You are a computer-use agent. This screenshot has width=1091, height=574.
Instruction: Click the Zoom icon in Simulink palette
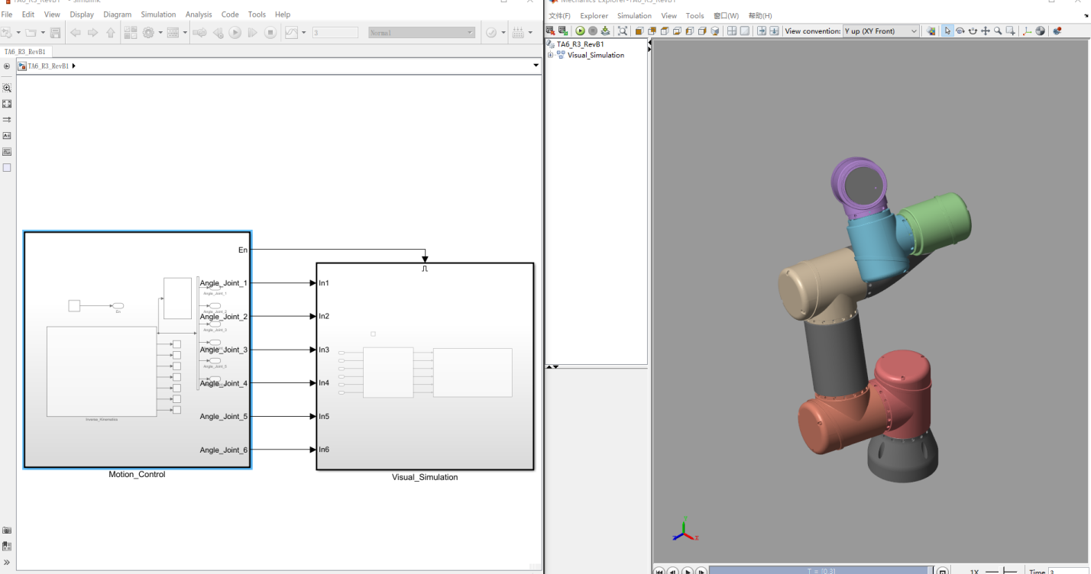[7, 88]
